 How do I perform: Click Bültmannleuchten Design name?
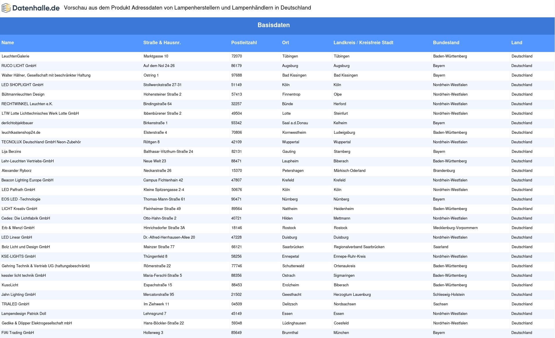click(23, 94)
